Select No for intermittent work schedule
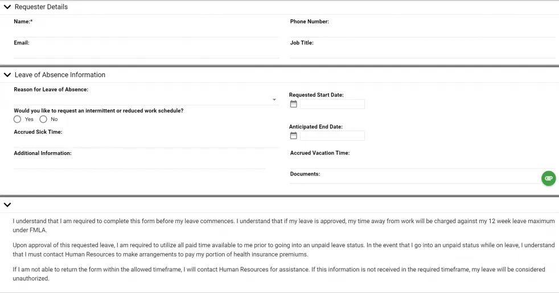Screen dimensions: 559x293 (x=43, y=119)
